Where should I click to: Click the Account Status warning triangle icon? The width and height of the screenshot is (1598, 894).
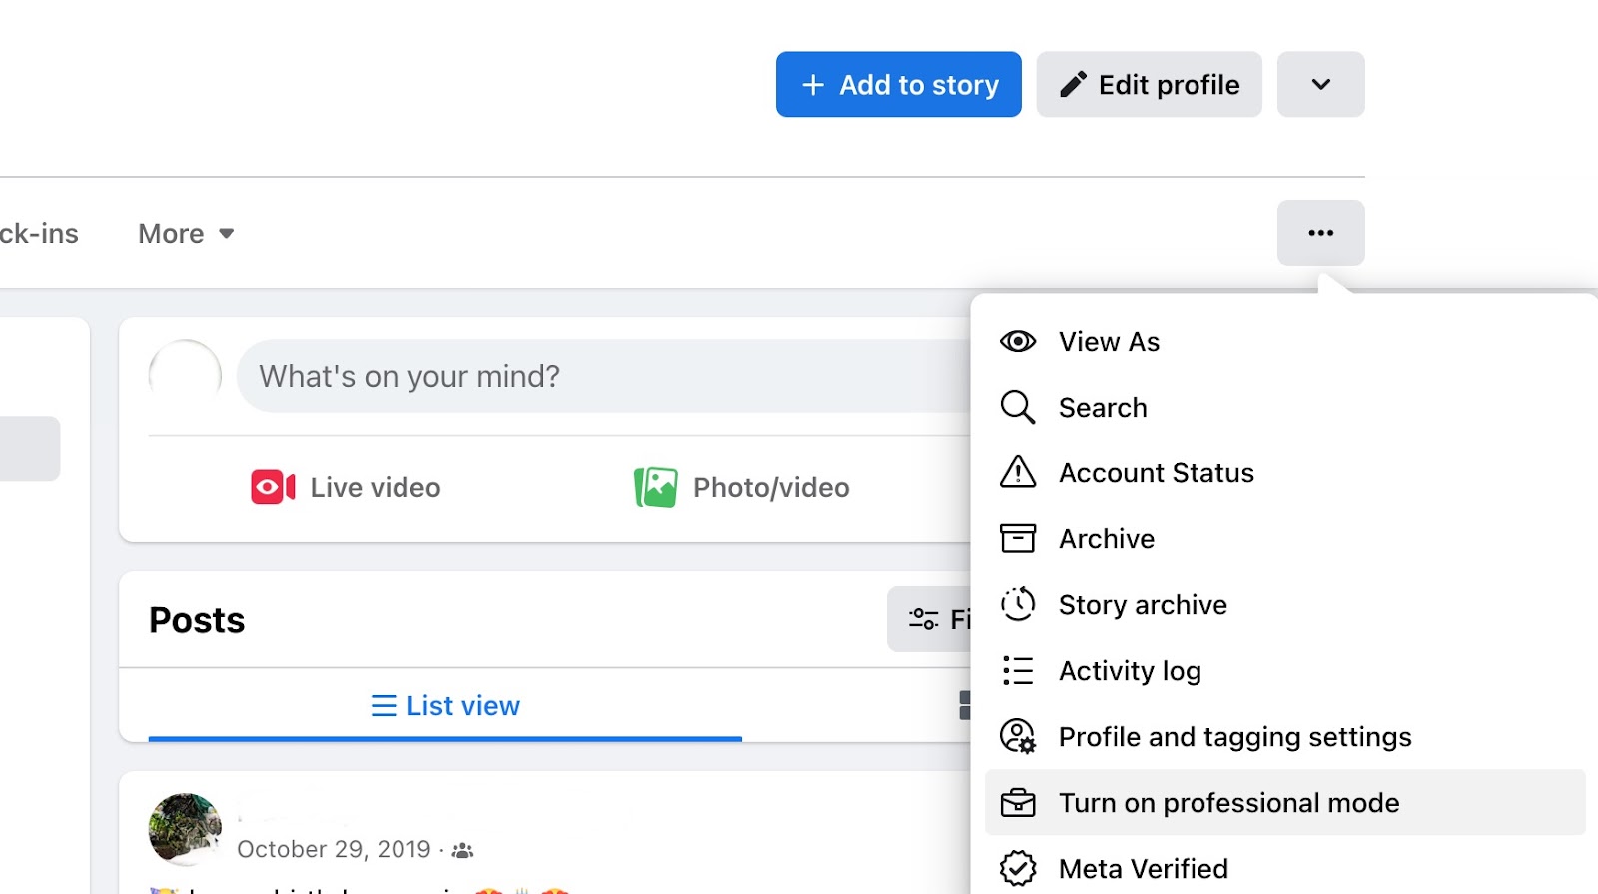pyautogui.click(x=1018, y=472)
